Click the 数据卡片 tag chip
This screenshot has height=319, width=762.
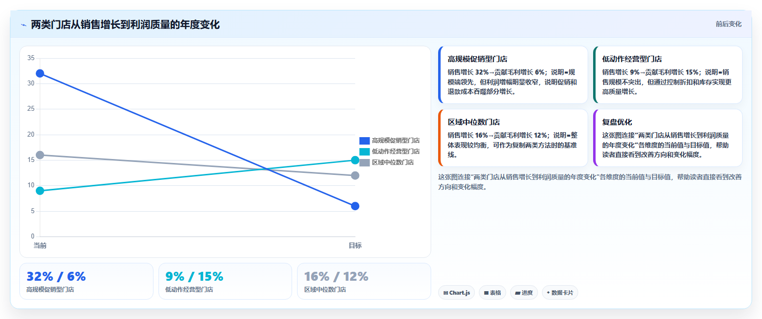point(560,293)
